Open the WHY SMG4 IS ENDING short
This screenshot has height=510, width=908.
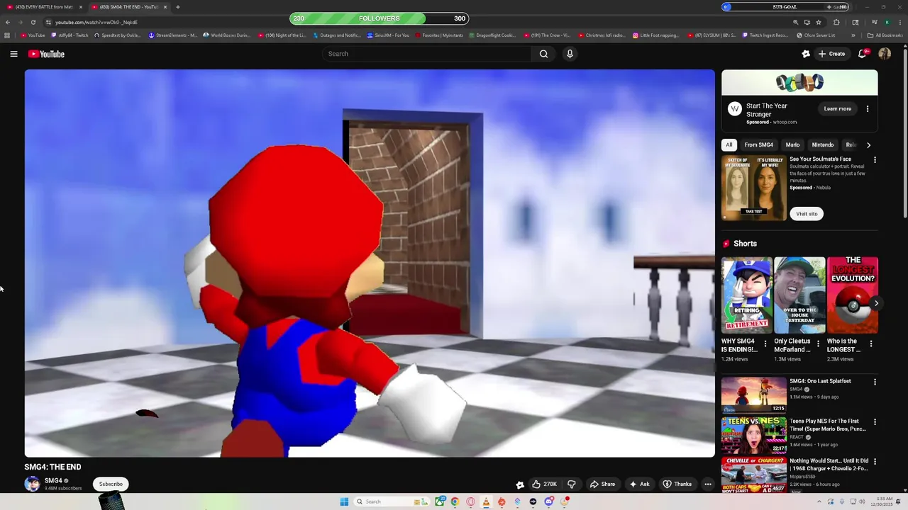[x=747, y=295]
